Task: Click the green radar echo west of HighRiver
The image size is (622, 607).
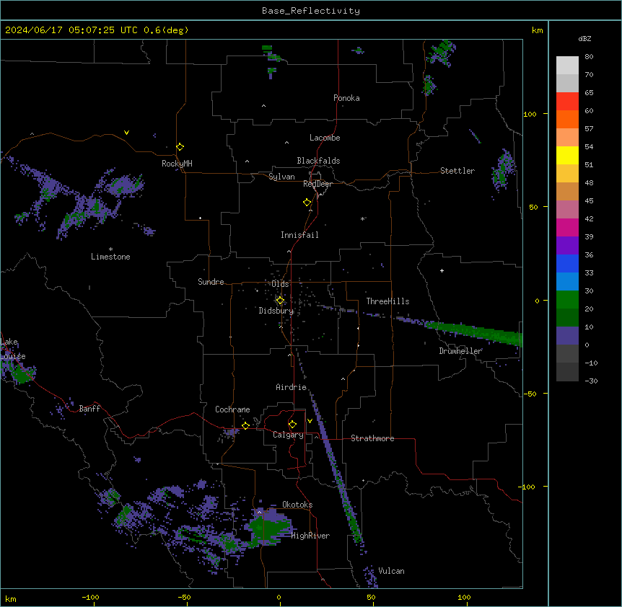Action: click(268, 529)
